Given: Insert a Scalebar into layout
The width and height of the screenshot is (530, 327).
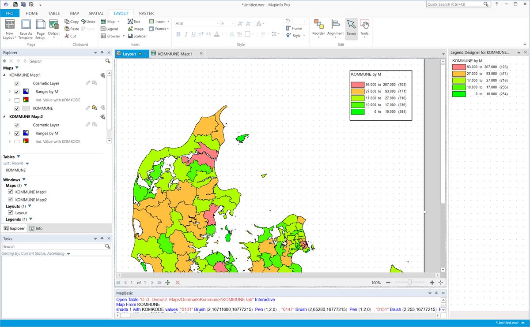Looking at the screenshot, I should coord(137,36).
